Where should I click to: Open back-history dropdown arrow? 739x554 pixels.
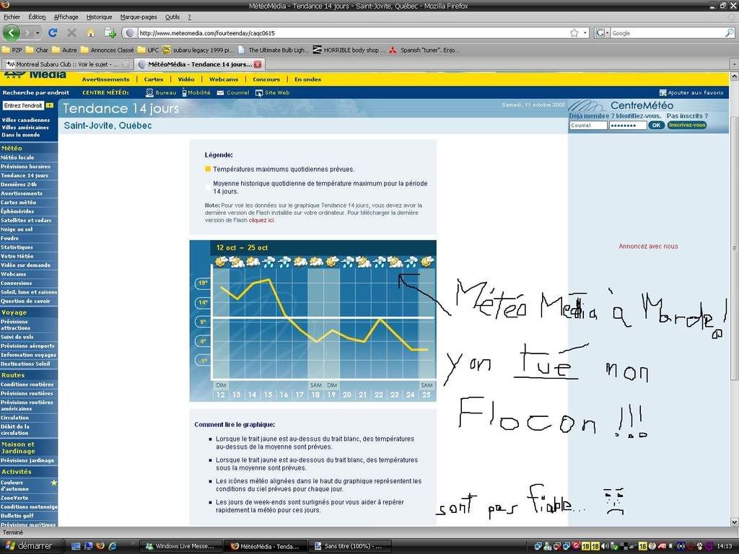coord(38,33)
